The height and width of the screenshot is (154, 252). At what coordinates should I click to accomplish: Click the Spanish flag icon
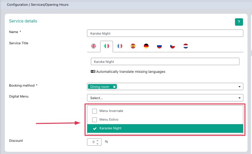tap(133, 46)
